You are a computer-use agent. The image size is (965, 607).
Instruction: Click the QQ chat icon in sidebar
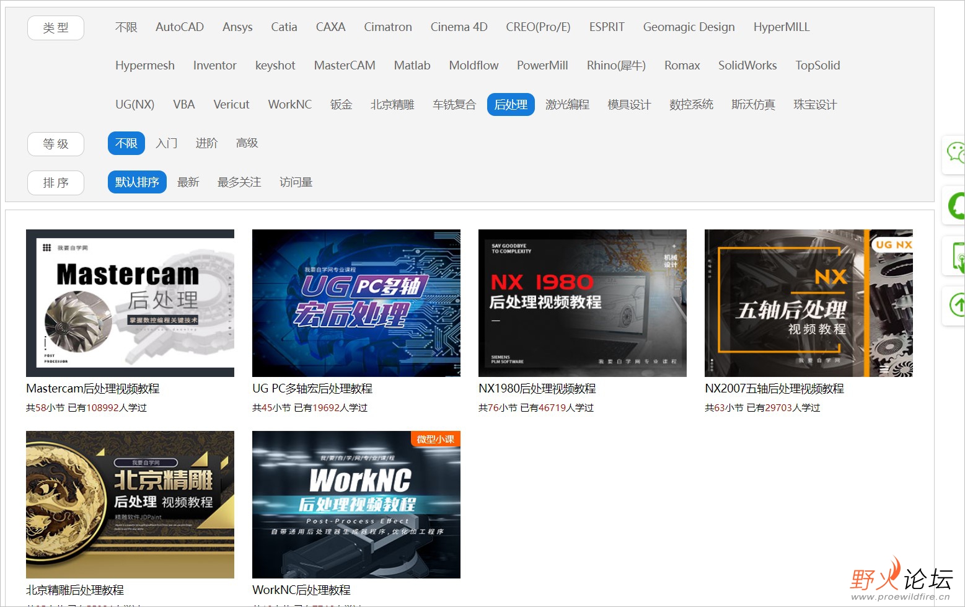coord(956,205)
